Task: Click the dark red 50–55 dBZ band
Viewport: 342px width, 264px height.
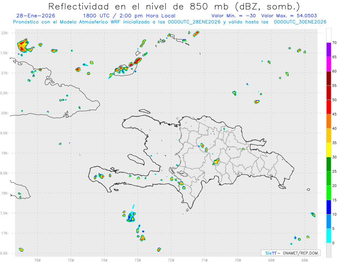Action: (329, 93)
